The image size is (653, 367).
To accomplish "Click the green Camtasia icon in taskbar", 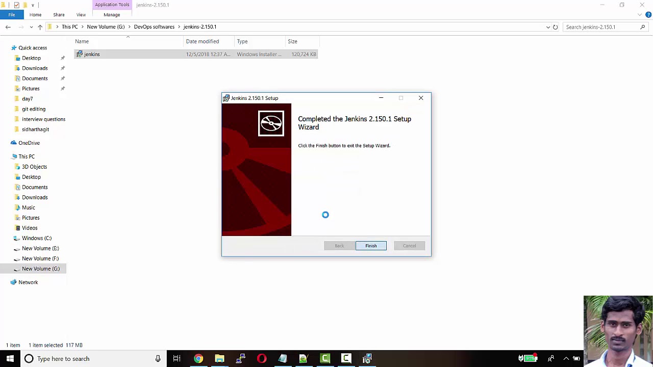I will (325, 359).
